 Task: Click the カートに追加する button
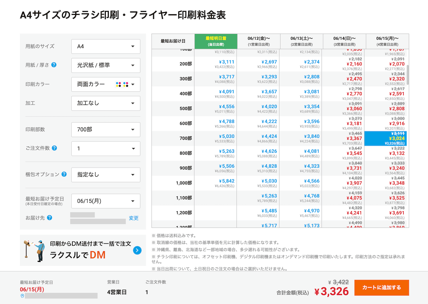pos(382,288)
